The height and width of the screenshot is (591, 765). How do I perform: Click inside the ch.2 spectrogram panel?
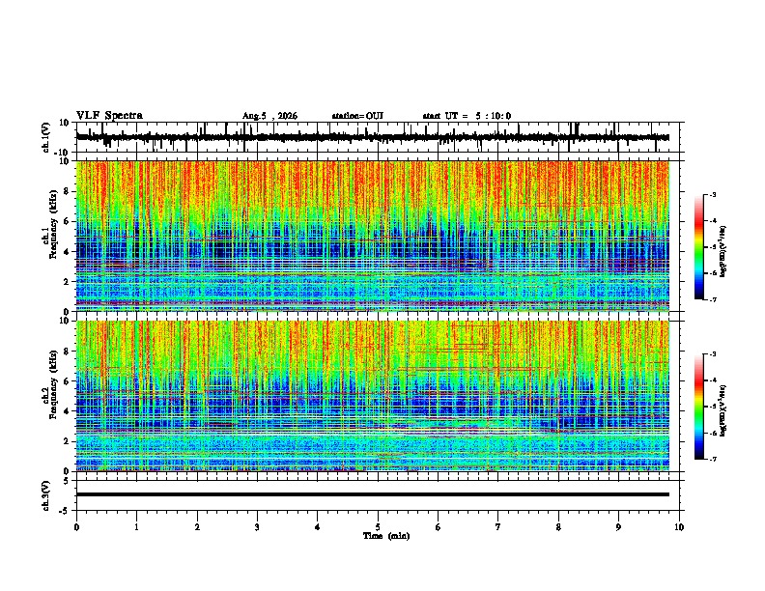[x=373, y=396]
